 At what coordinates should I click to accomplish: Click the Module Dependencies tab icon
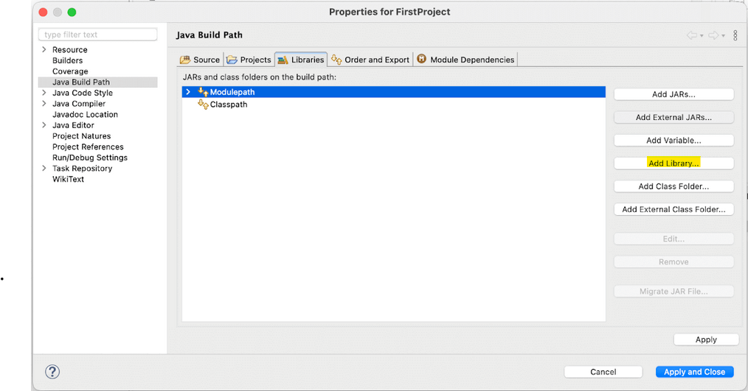point(422,59)
